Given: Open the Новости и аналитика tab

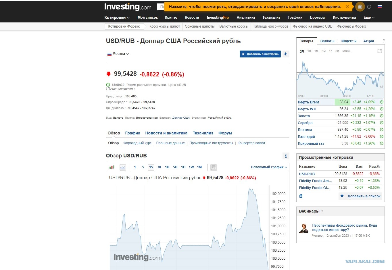Looking at the screenshot, I should point(166,133).
